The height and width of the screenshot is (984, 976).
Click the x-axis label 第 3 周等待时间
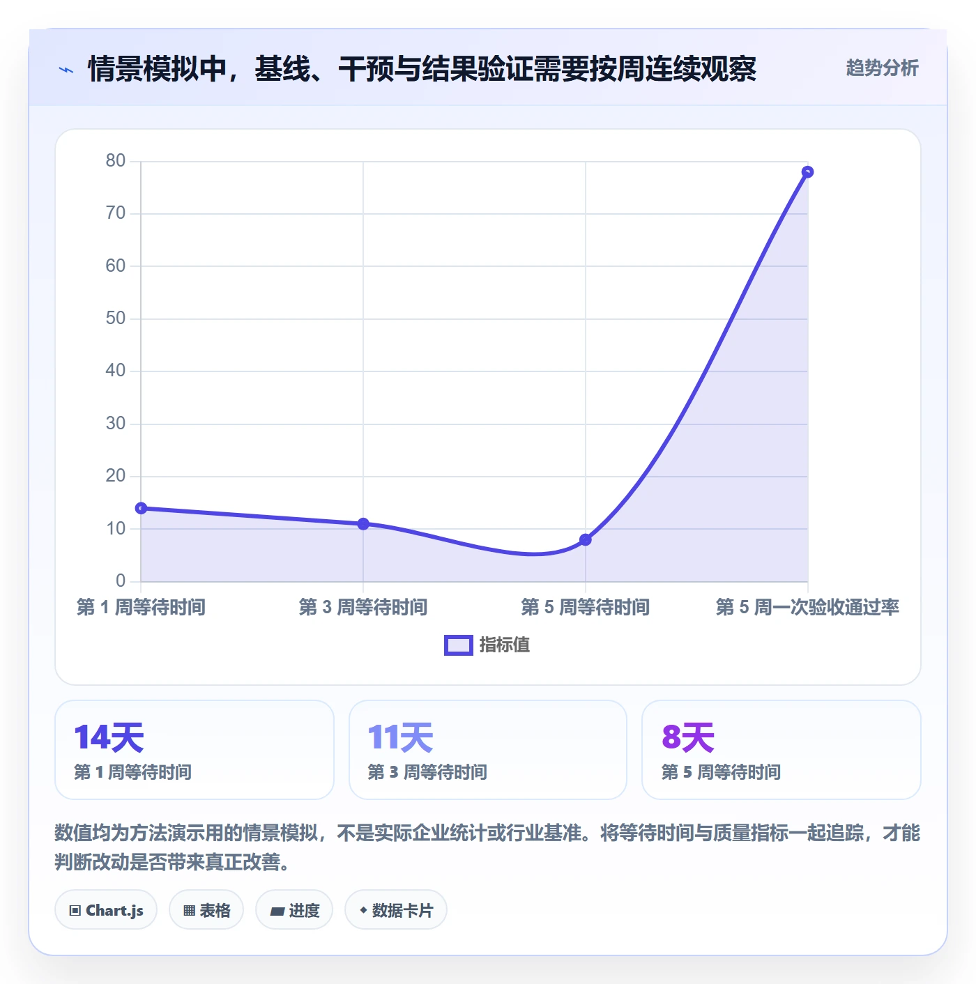point(363,607)
